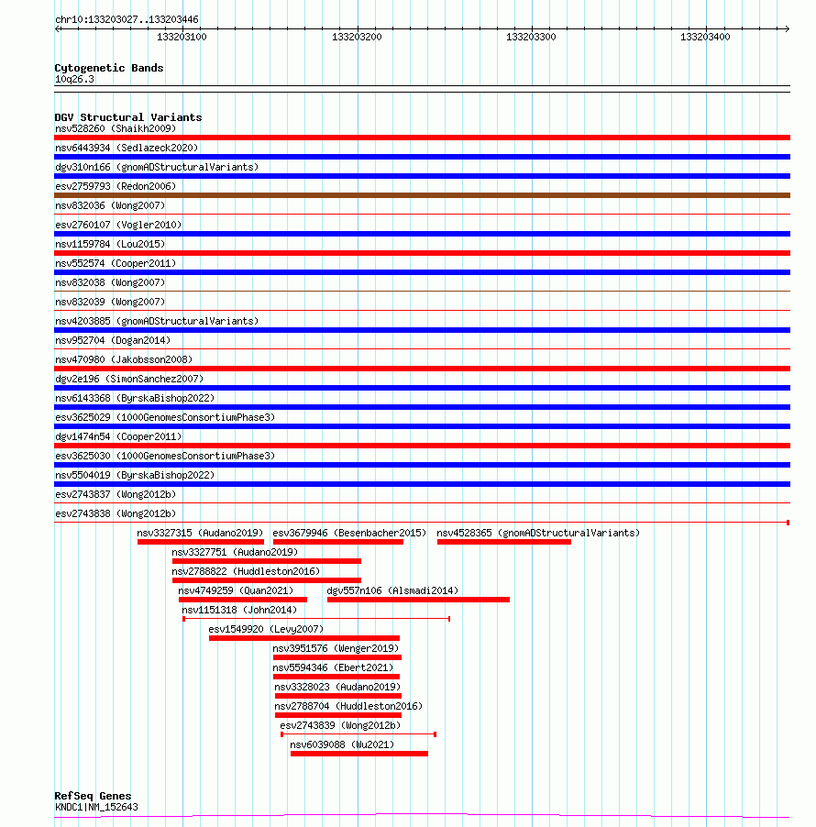
Task: Select nsv3327315 (Audano2019) label
Action: click(200, 533)
